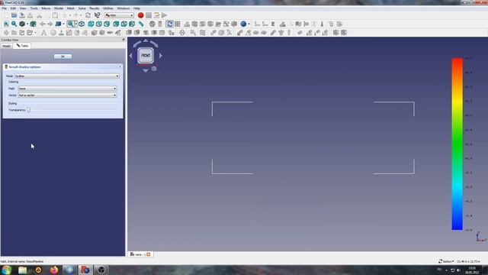Rotate view left with cube left arrow
The width and height of the screenshot is (488, 275).
coord(130,56)
